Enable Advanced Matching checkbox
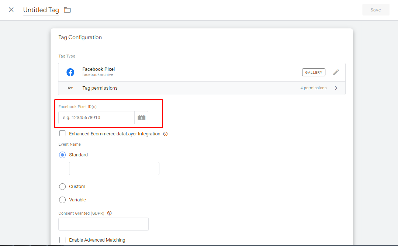398x246 pixels. (62, 240)
